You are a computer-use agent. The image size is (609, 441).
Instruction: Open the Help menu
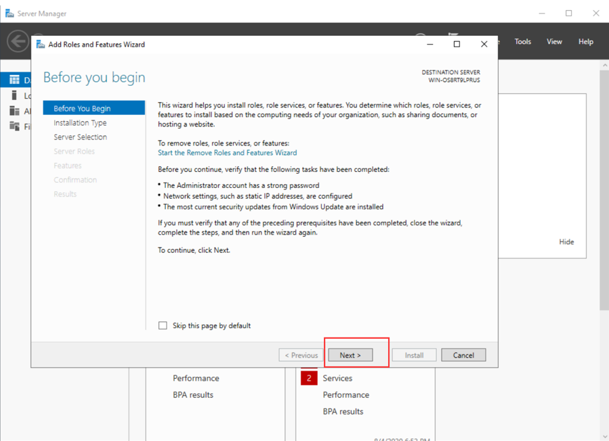click(586, 41)
